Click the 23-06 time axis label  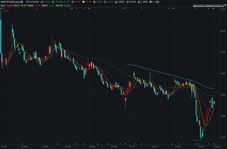point(24,147)
